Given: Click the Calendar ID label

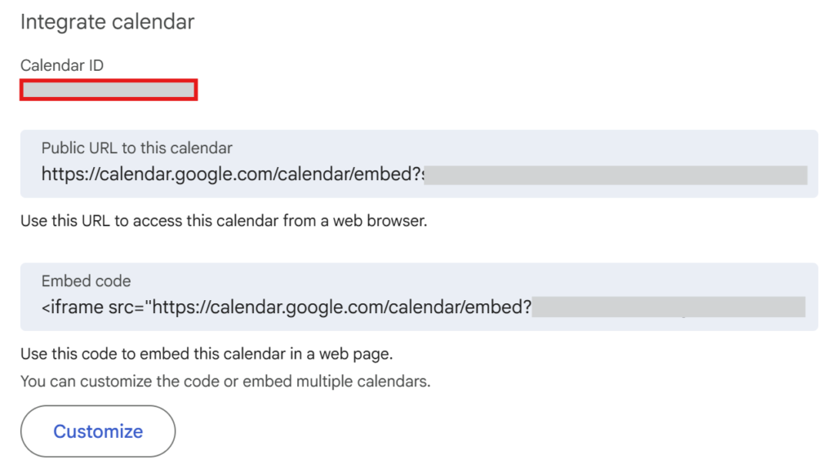Looking at the screenshot, I should (62, 65).
